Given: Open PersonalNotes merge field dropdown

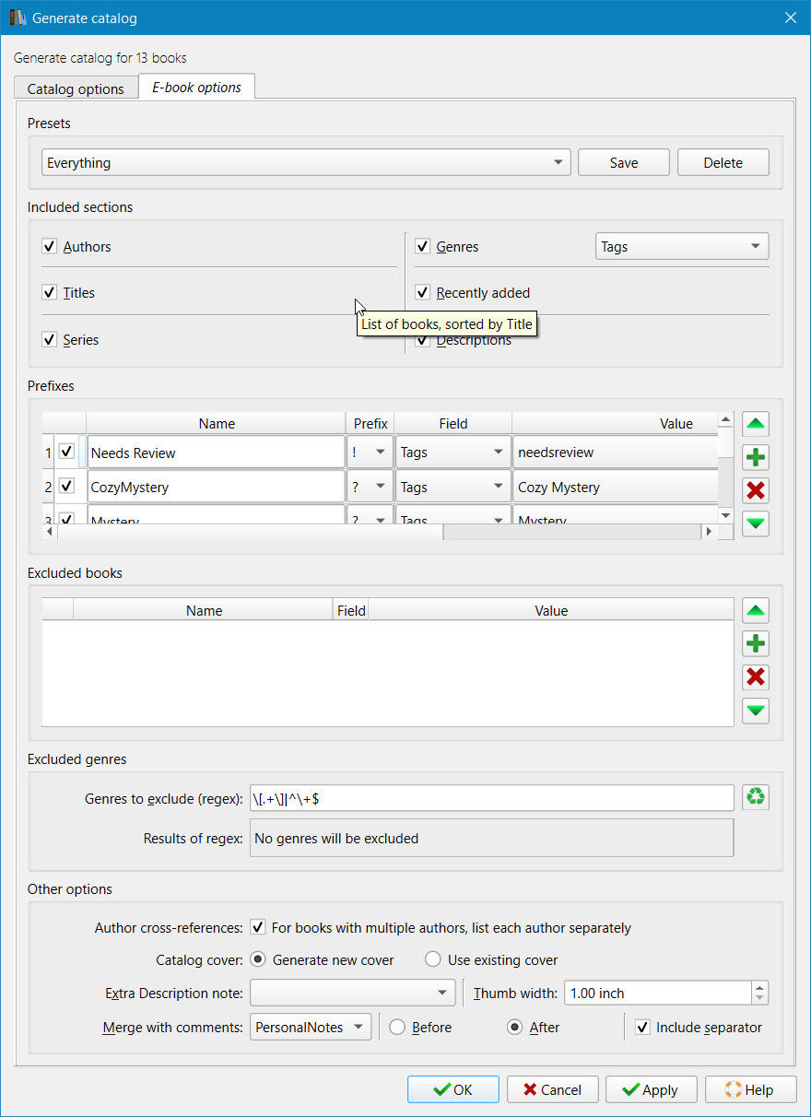Looking at the screenshot, I should pyautogui.click(x=311, y=1028).
